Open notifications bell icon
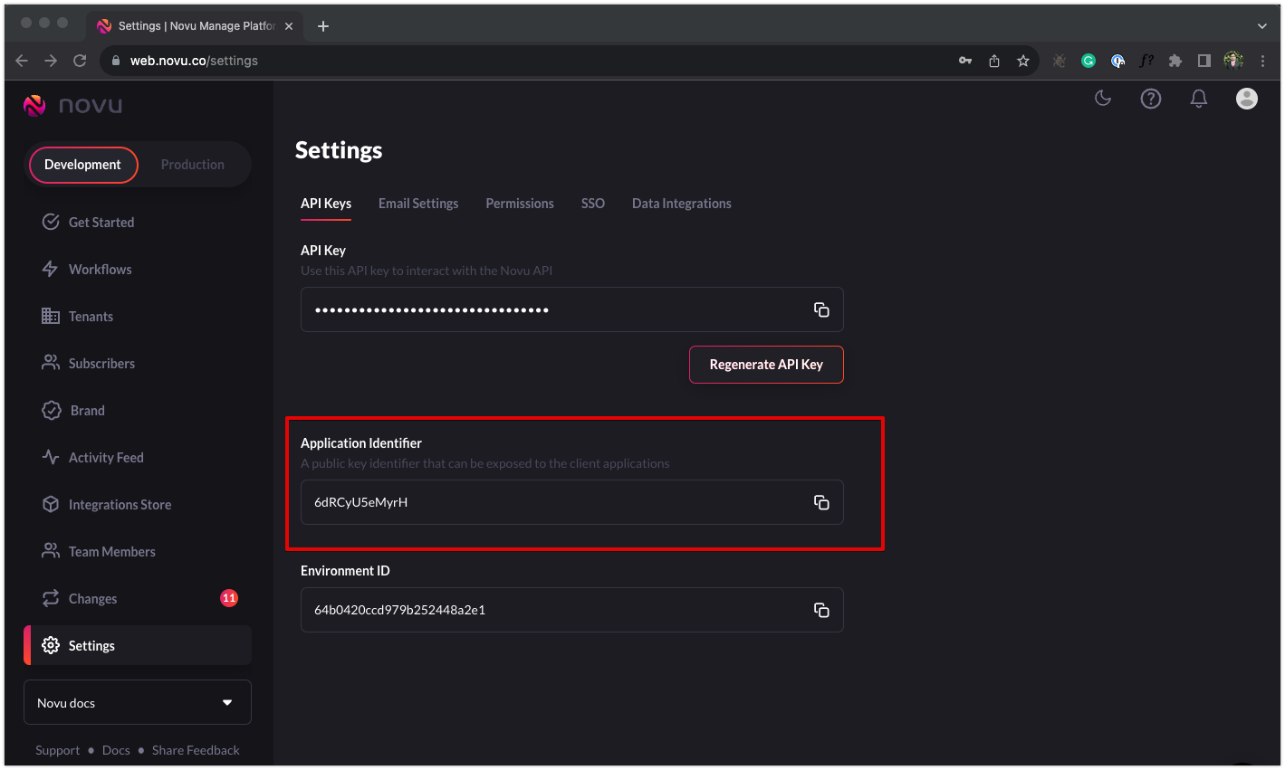The height and width of the screenshot is (770, 1285). [x=1199, y=99]
